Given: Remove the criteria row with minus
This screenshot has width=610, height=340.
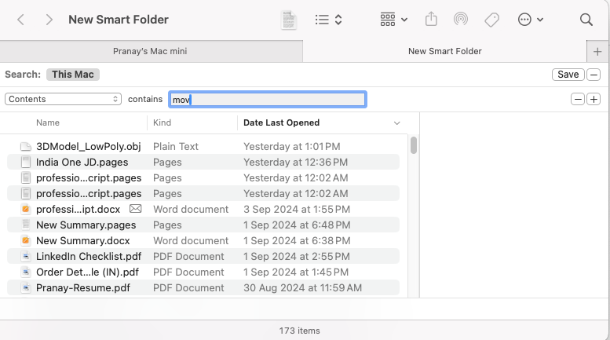Looking at the screenshot, I should [578, 99].
